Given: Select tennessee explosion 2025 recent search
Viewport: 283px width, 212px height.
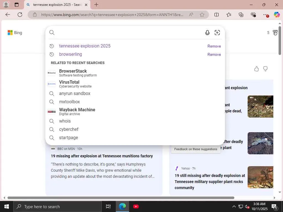Looking at the screenshot, I should [85, 46].
